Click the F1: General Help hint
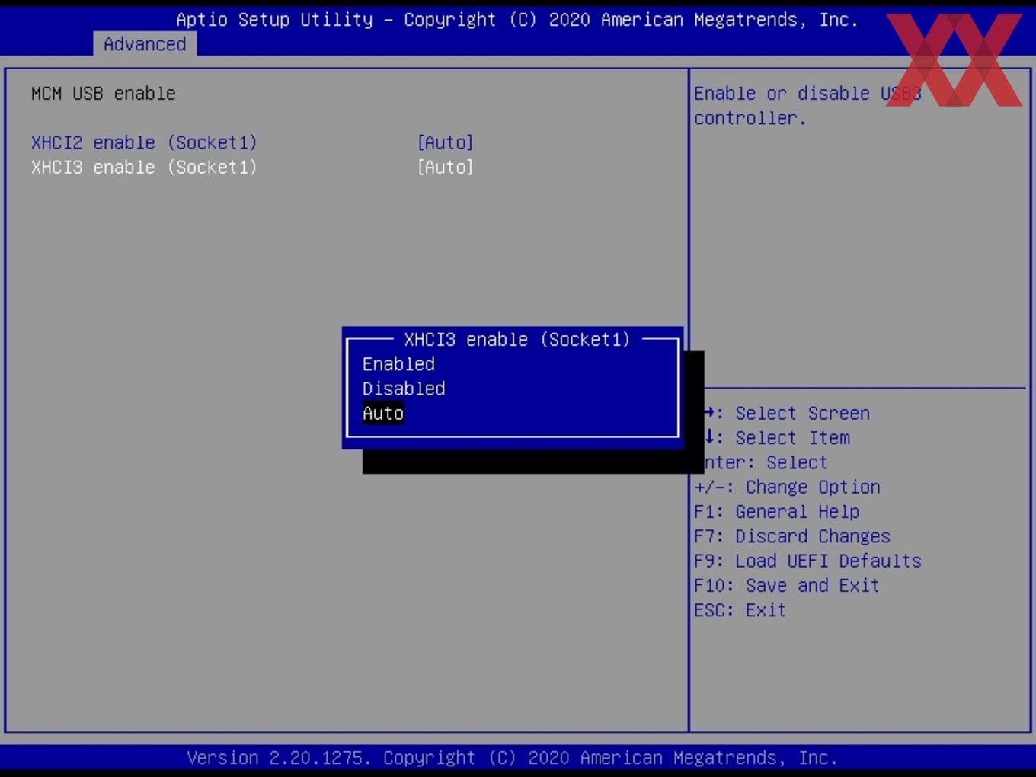 coord(777,511)
